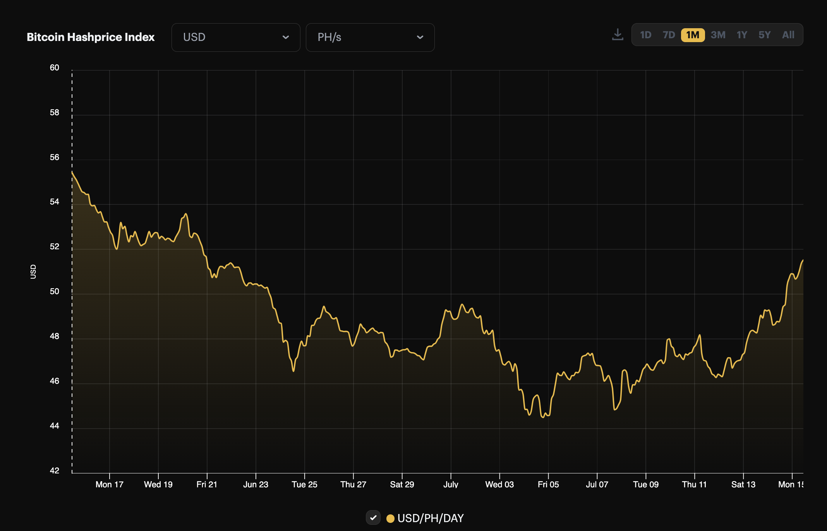Click the USD/PH/DAY legend label
This screenshot has width=827, height=531.
click(x=431, y=518)
